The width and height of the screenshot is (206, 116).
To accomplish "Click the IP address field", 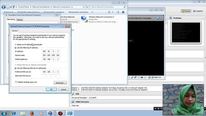I will pyautogui.click(x=51, y=52).
